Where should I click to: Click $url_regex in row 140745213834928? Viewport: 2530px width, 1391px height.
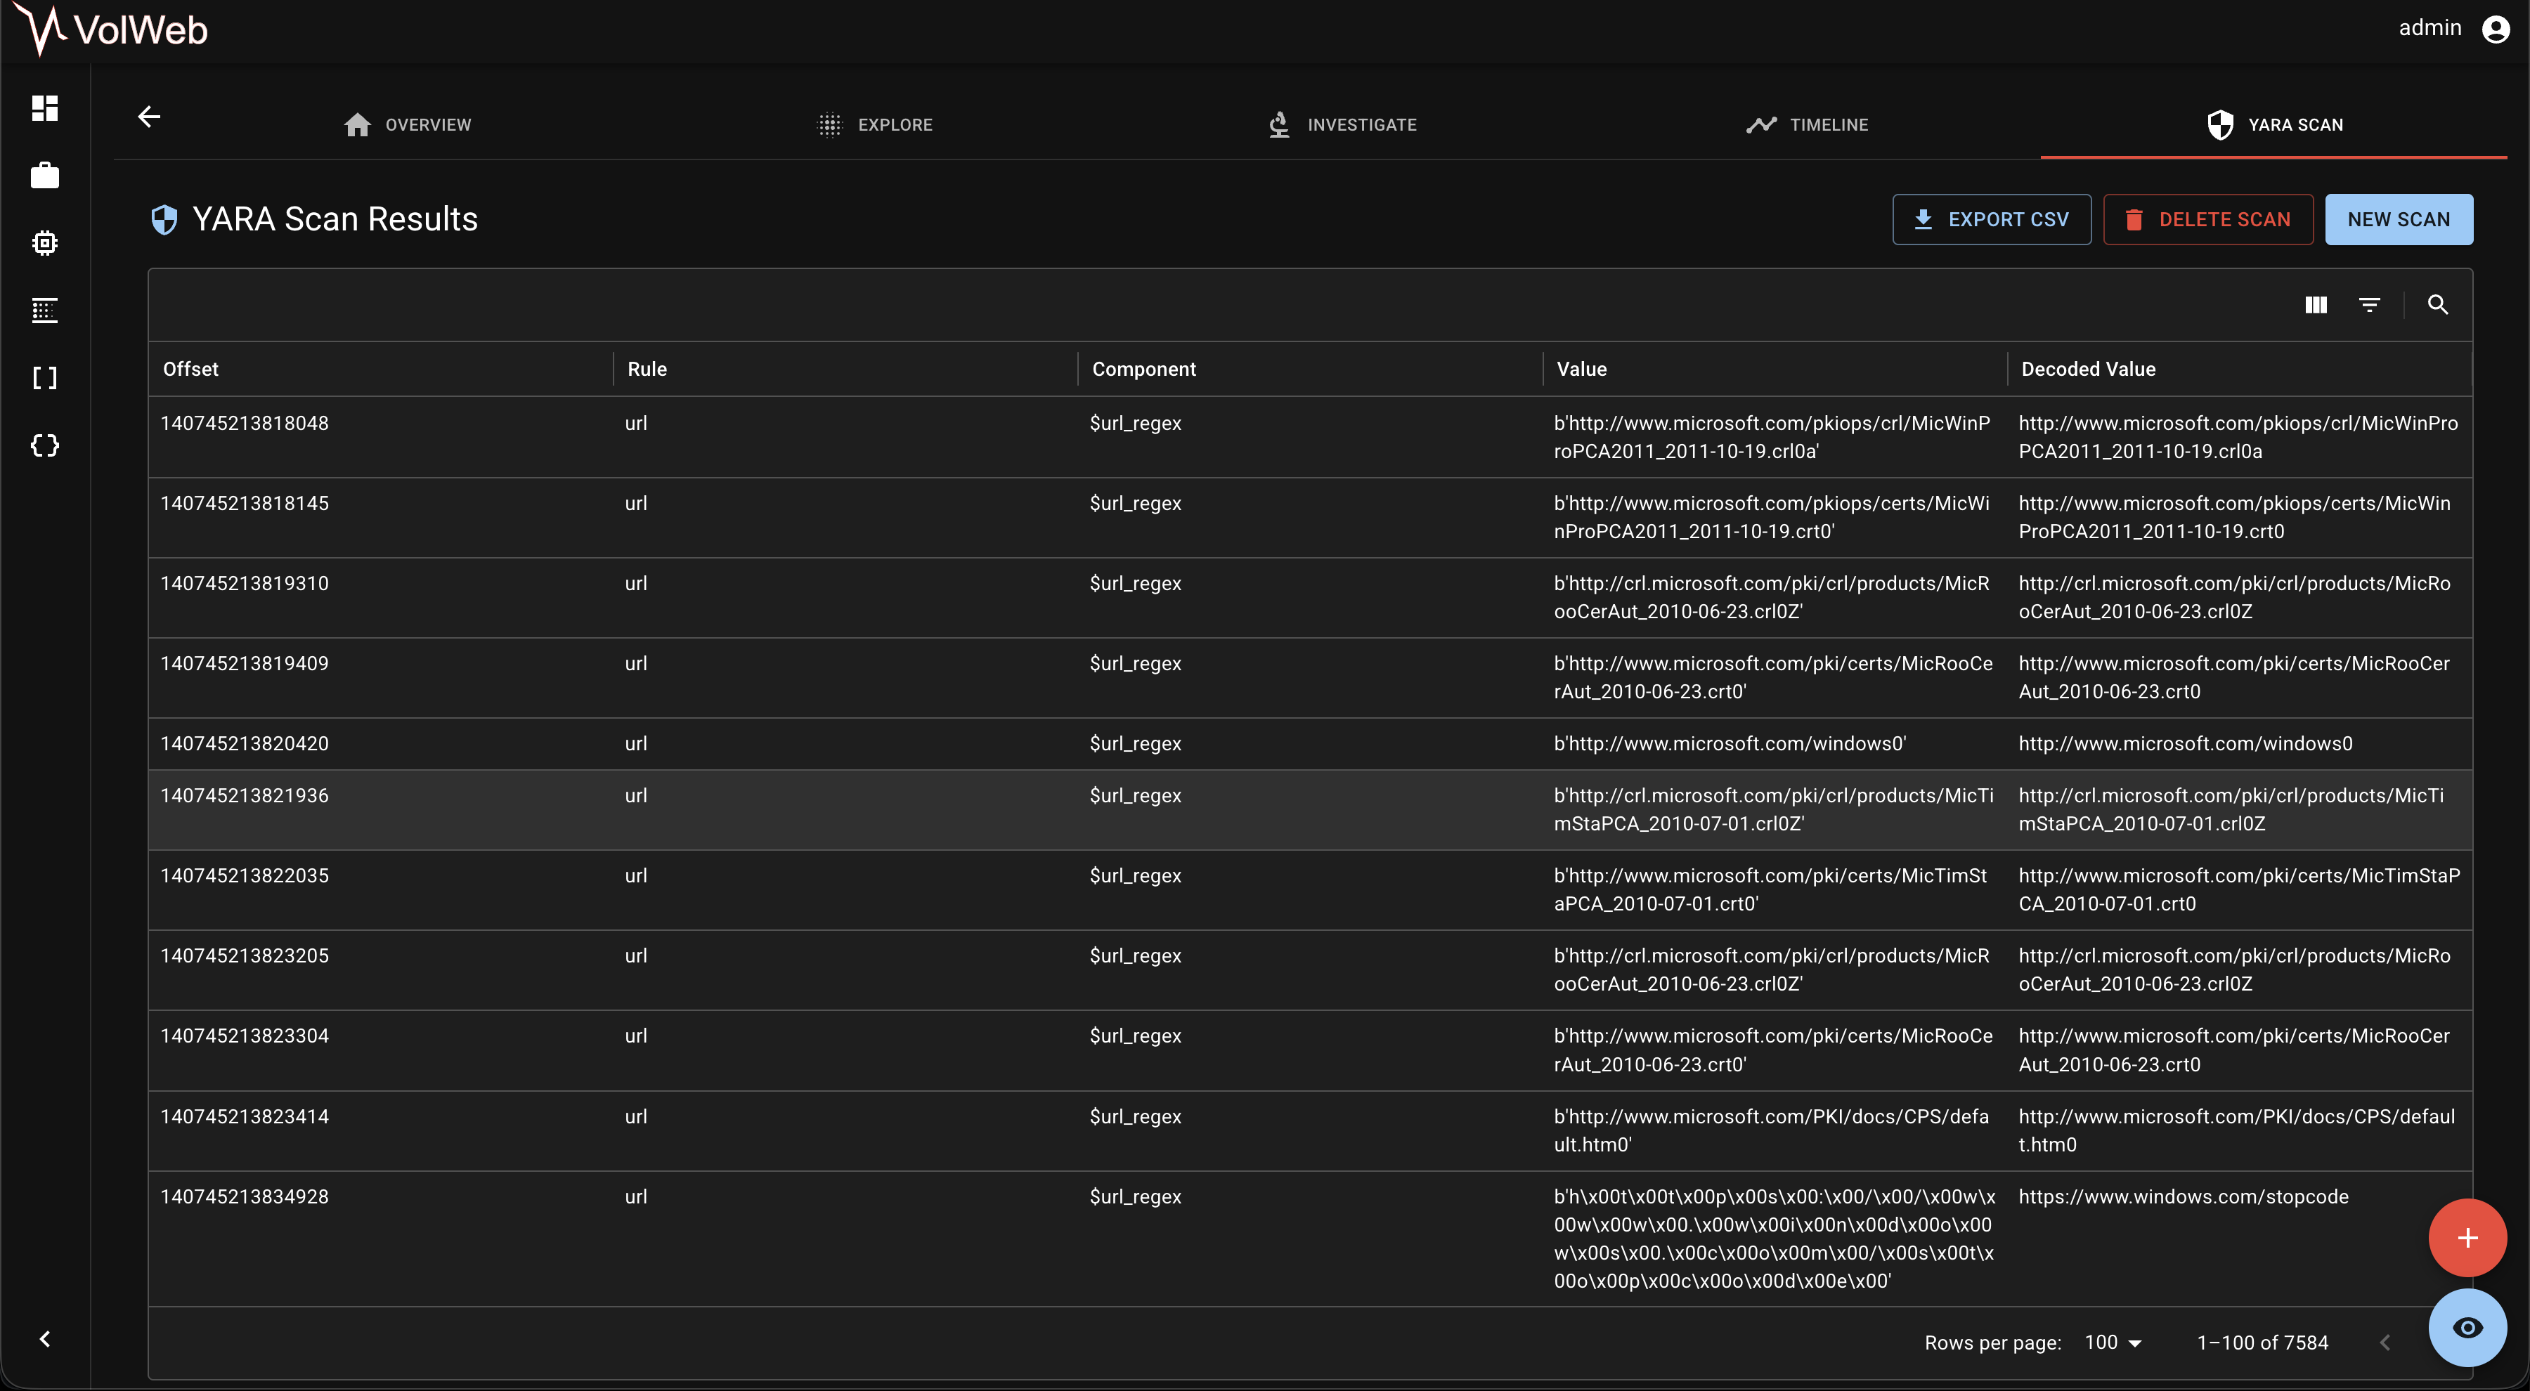(1136, 1196)
